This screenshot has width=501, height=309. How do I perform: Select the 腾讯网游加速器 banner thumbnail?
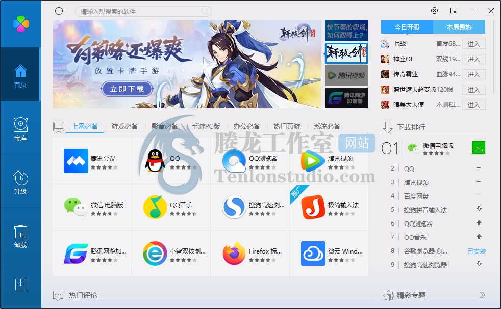(x=346, y=98)
